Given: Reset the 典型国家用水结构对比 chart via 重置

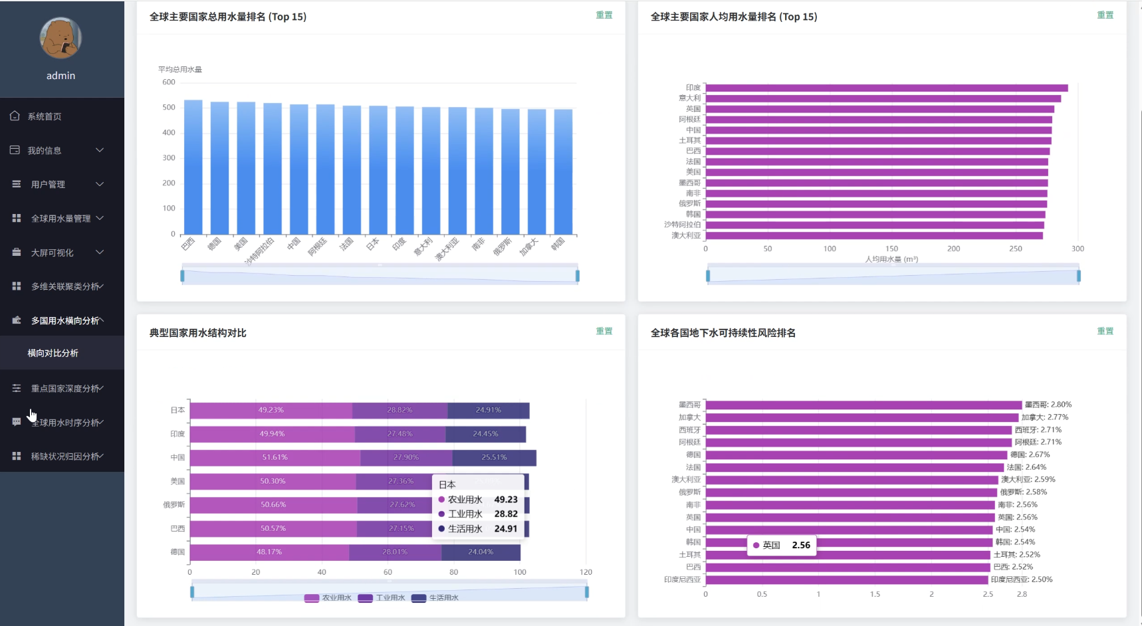Looking at the screenshot, I should click(604, 331).
